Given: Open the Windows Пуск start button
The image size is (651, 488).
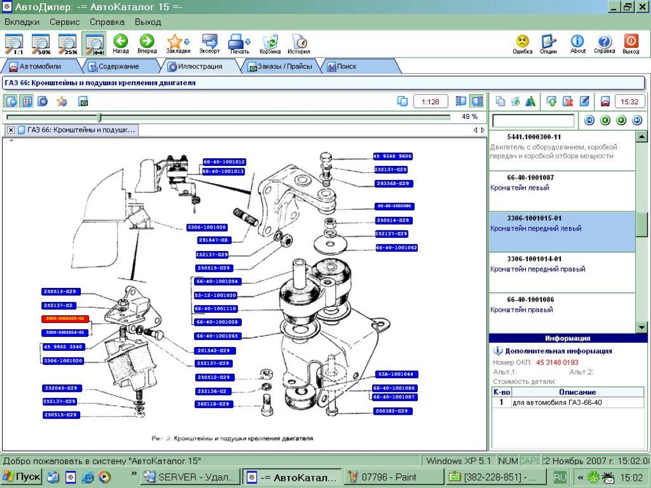Looking at the screenshot, I should pyautogui.click(x=22, y=477).
